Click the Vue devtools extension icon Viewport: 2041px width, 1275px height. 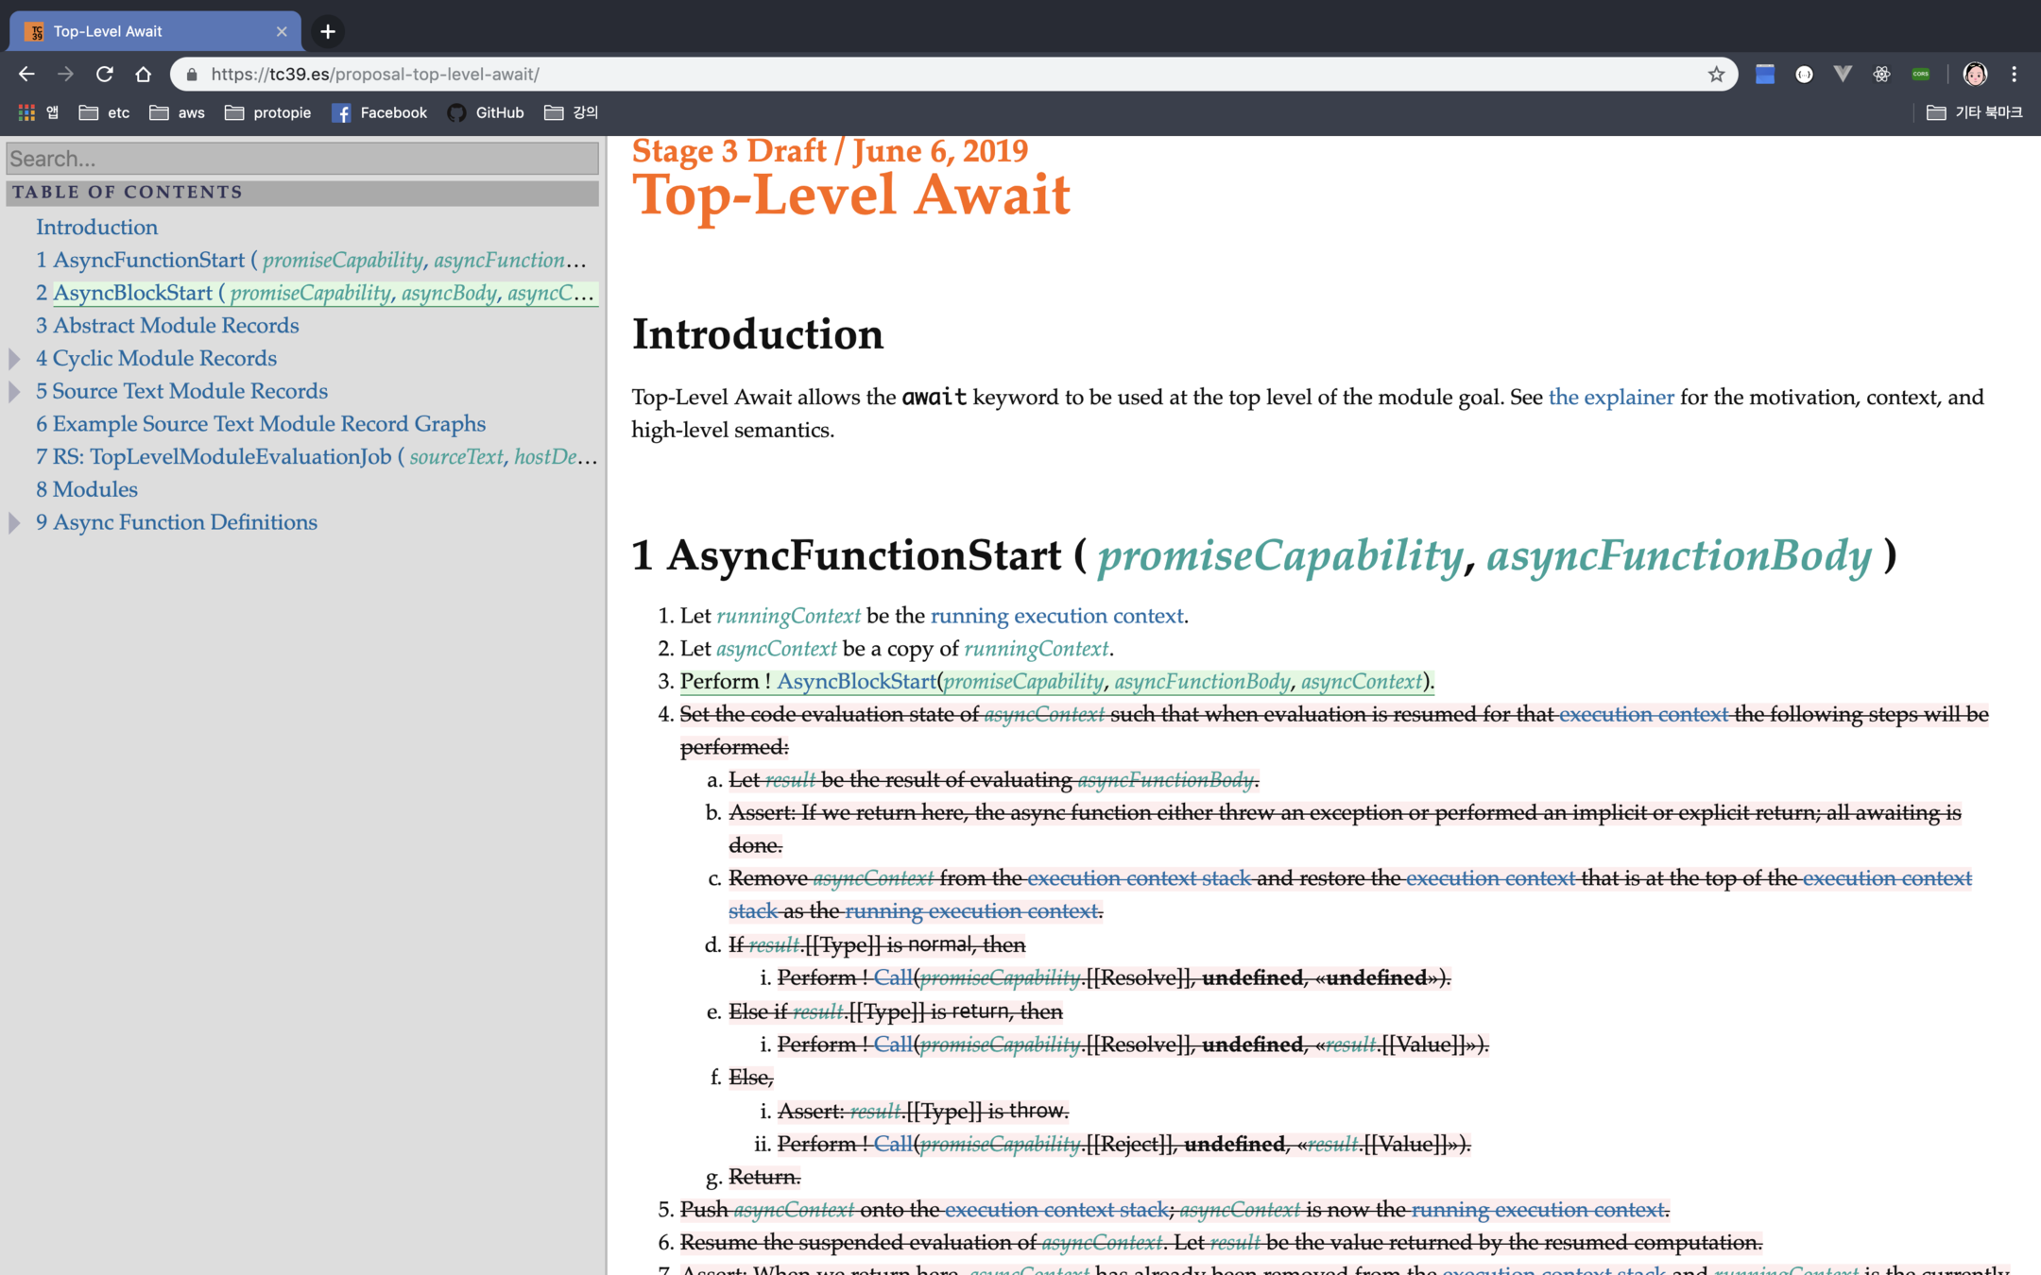[1842, 74]
